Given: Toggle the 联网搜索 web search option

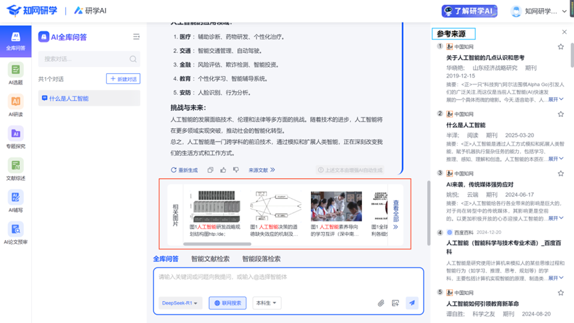Looking at the screenshot, I should click(227, 303).
